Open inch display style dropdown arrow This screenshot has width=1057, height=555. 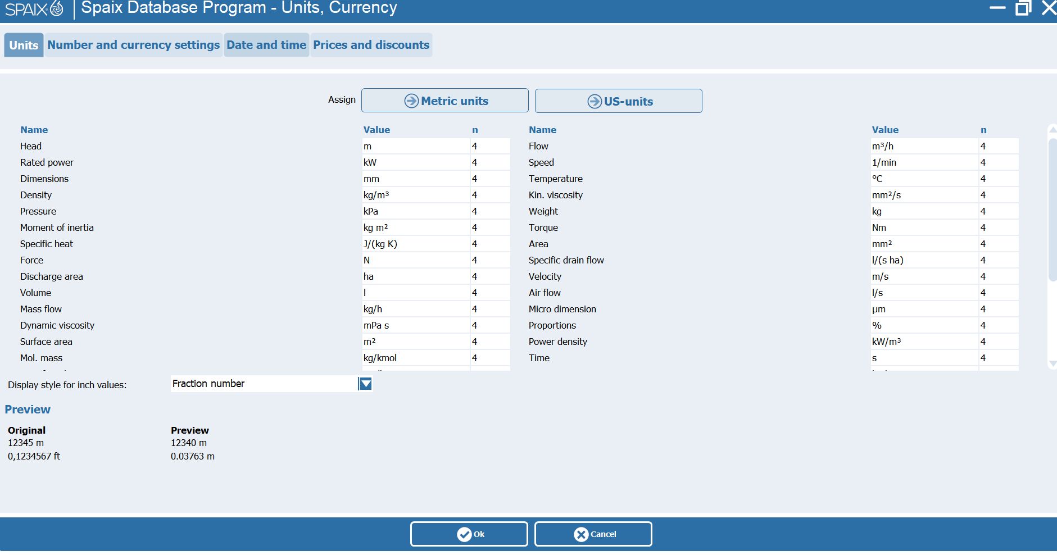365,384
